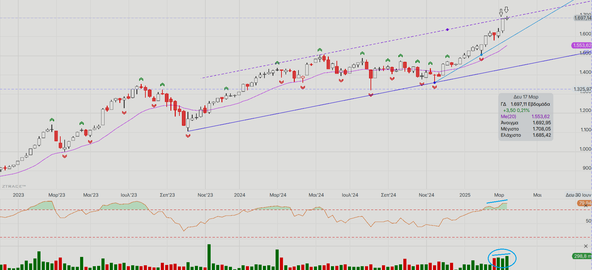Click the ZTRADE watermark logo
Viewport: 592px width, 270px height.
click(14, 186)
